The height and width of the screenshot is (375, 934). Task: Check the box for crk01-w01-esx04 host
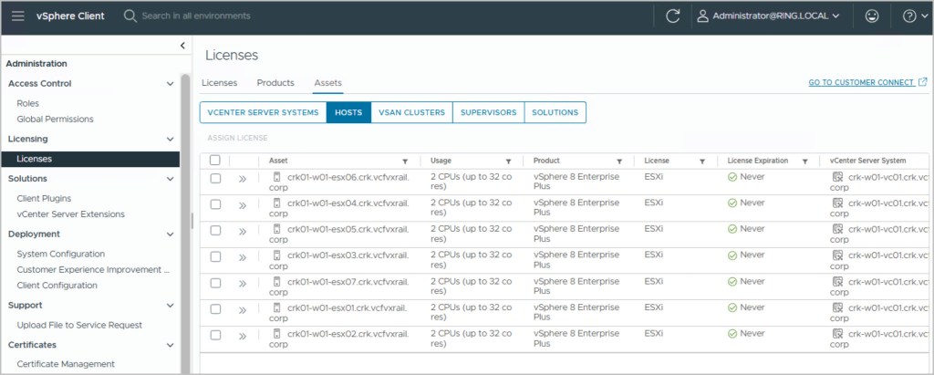coord(215,205)
